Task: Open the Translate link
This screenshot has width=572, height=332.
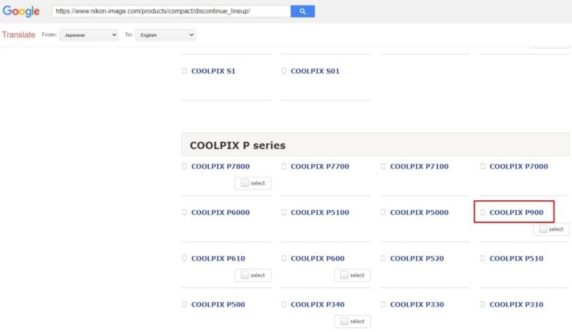Action: (x=18, y=35)
